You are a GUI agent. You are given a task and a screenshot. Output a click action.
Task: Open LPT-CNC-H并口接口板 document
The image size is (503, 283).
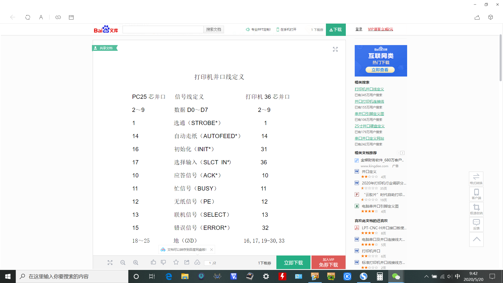[x=384, y=228]
